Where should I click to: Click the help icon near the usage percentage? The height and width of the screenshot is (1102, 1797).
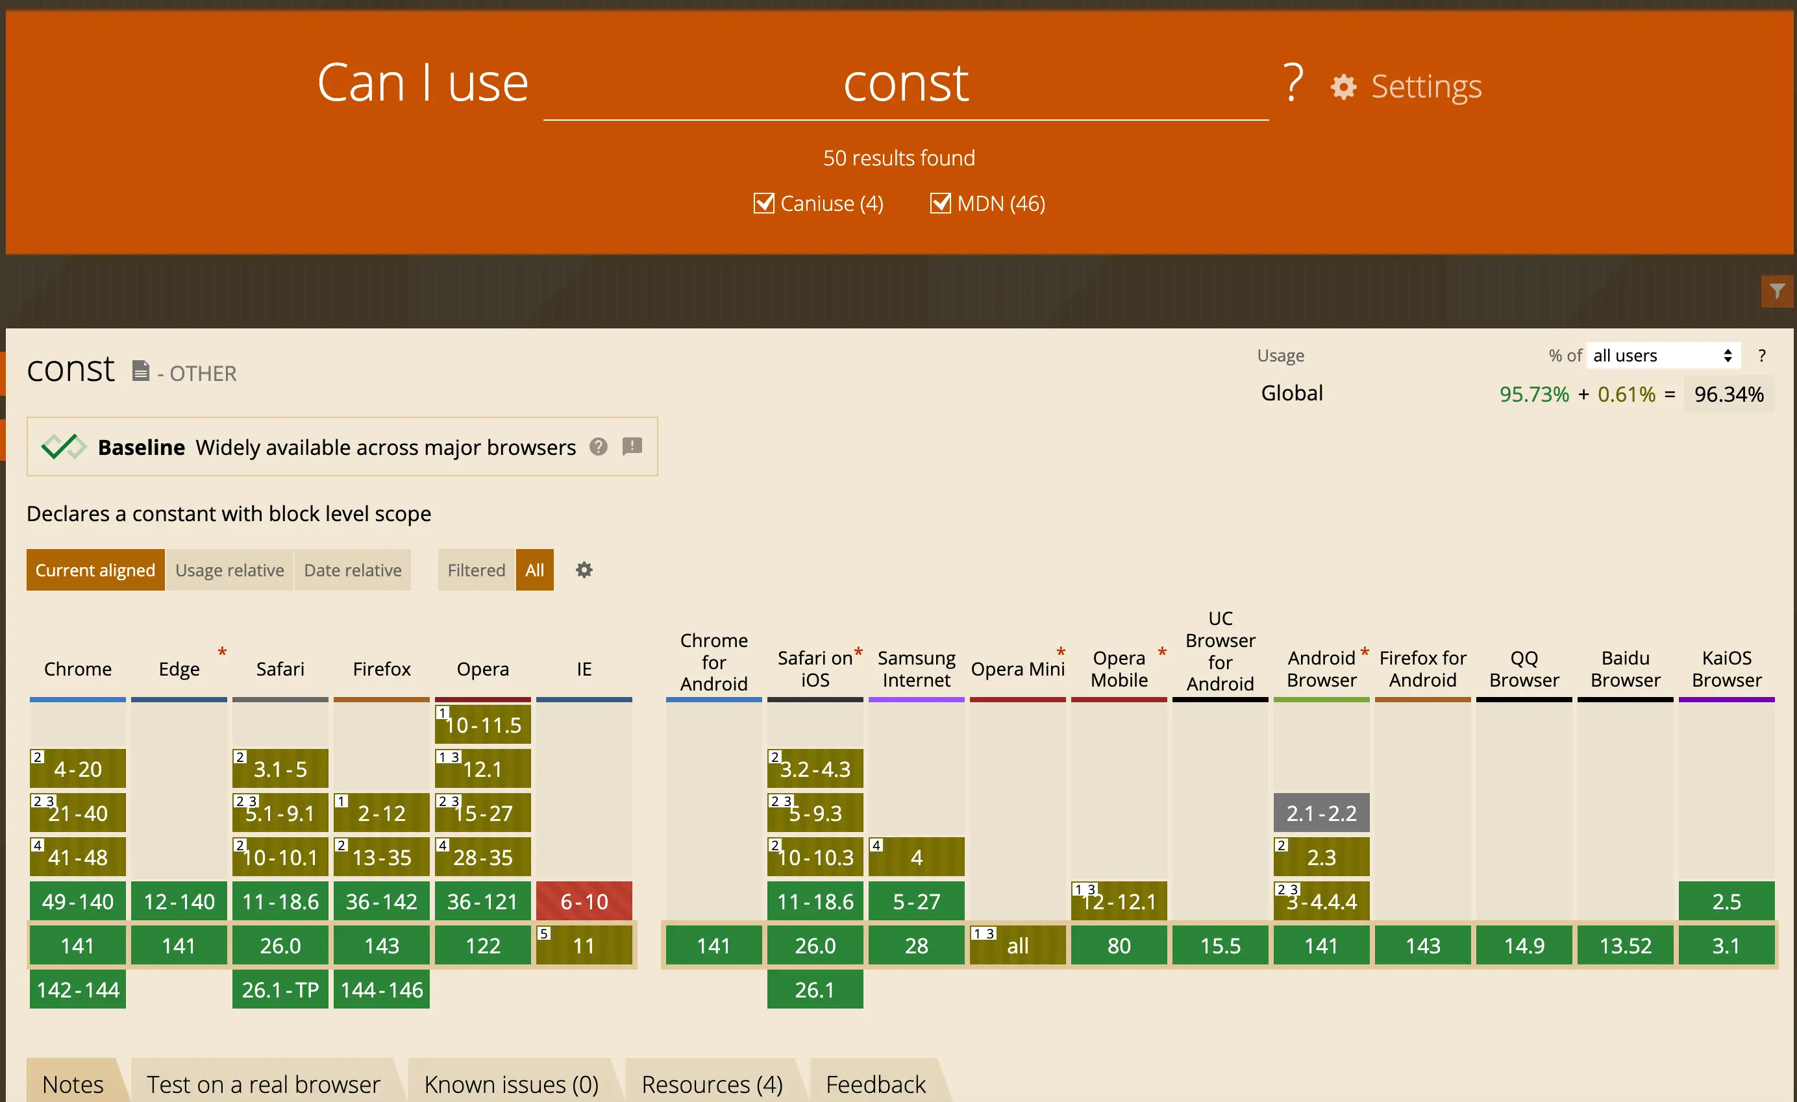click(1763, 355)
